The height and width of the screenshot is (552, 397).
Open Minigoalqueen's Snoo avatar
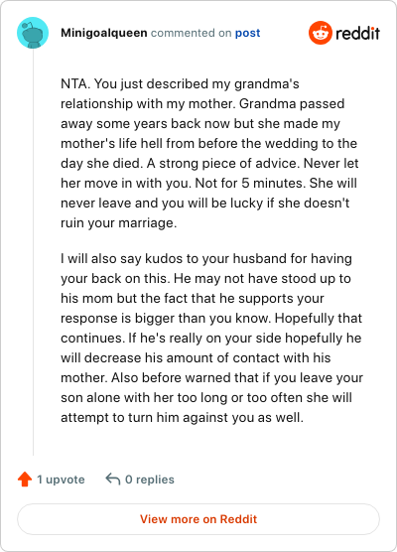(x=33, y=33)
